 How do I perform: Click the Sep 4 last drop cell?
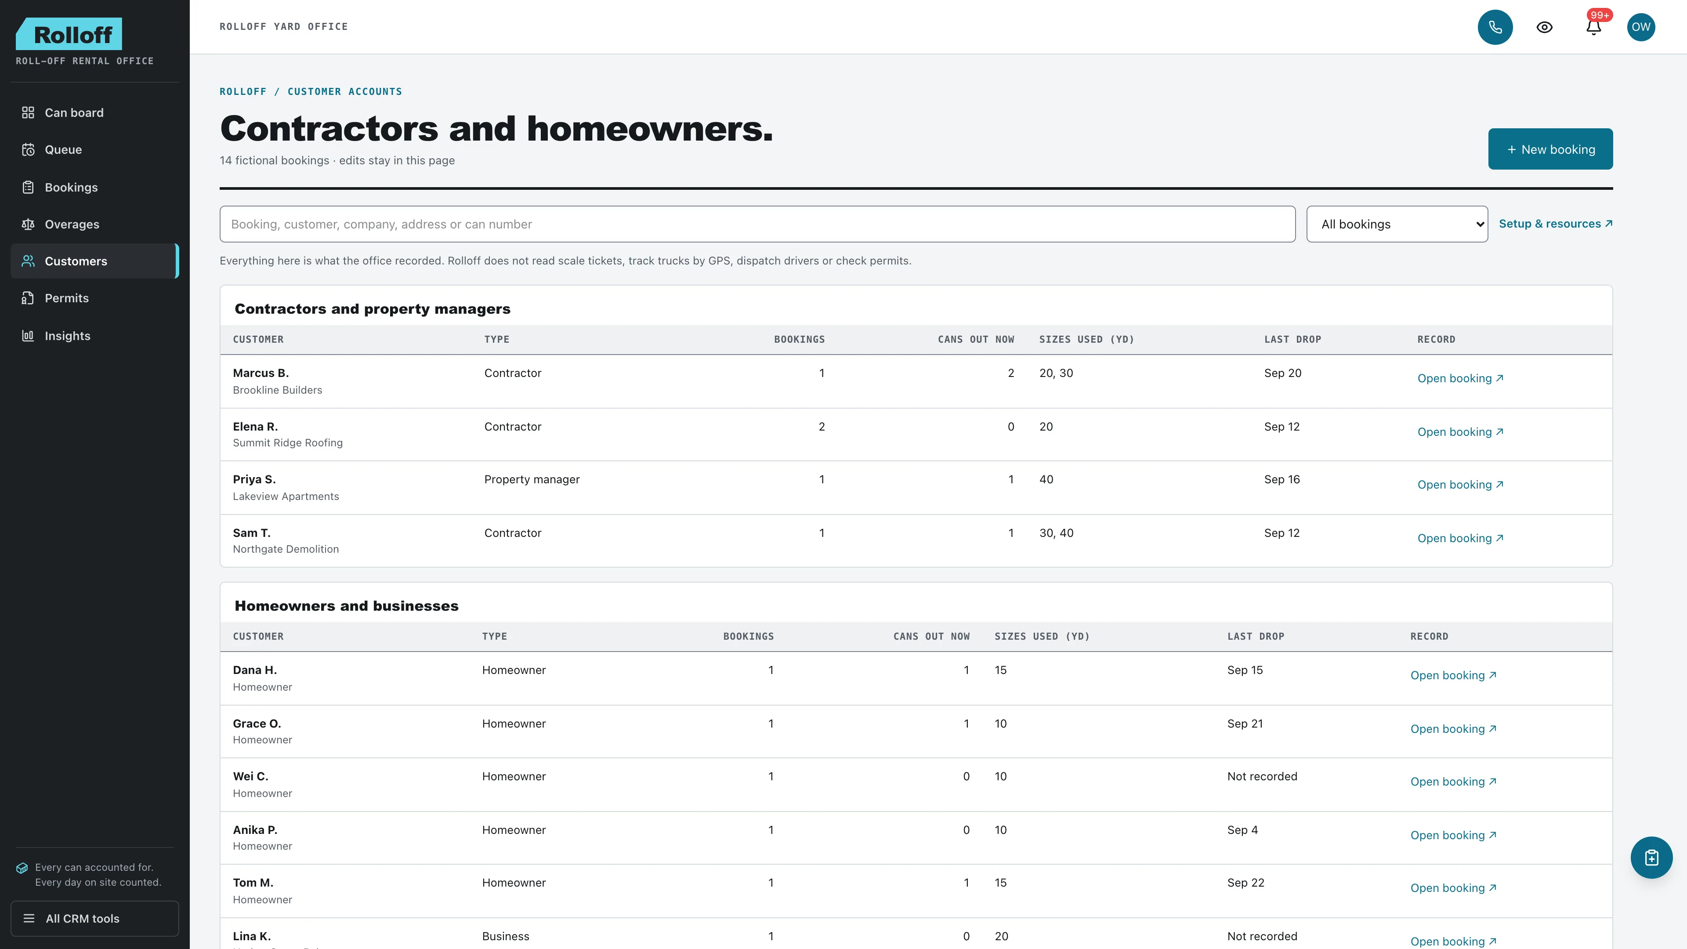coord(1242,830)
